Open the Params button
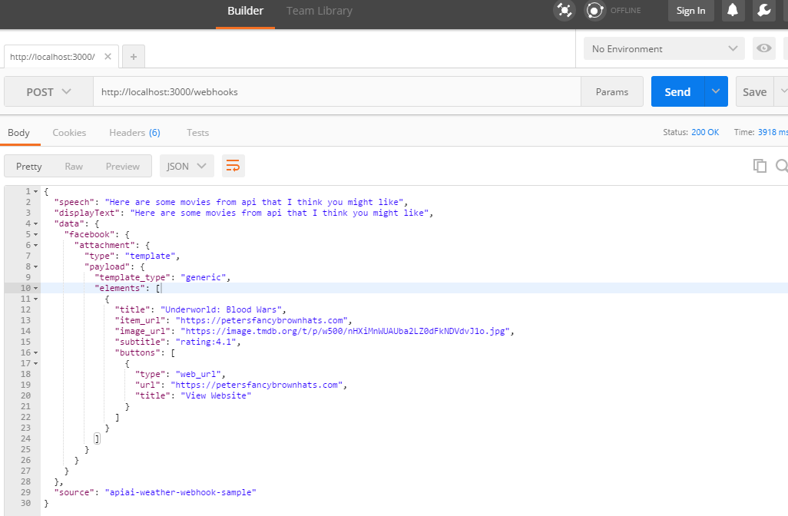The width and height of the screenshot is (788, 516). (611, 92)
